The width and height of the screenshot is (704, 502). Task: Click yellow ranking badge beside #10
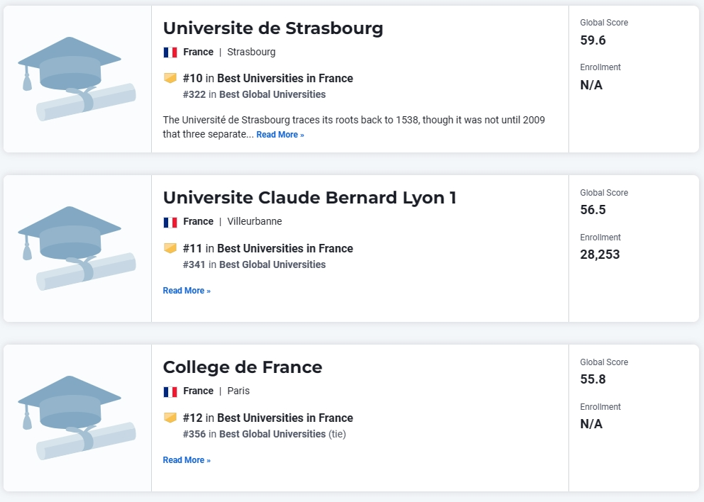(170, 78)
